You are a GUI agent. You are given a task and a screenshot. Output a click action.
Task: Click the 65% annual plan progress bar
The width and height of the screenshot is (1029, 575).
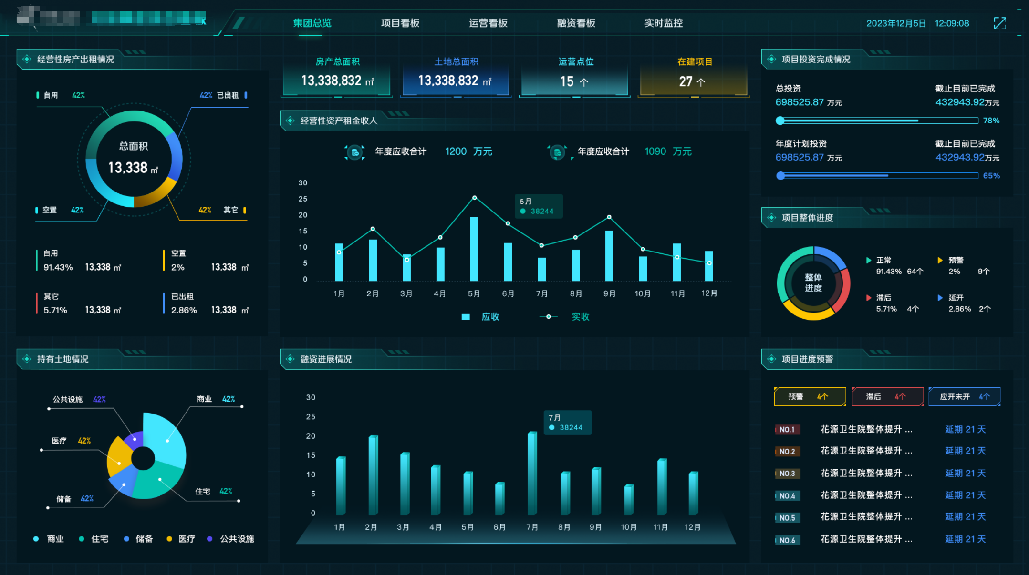877,176
